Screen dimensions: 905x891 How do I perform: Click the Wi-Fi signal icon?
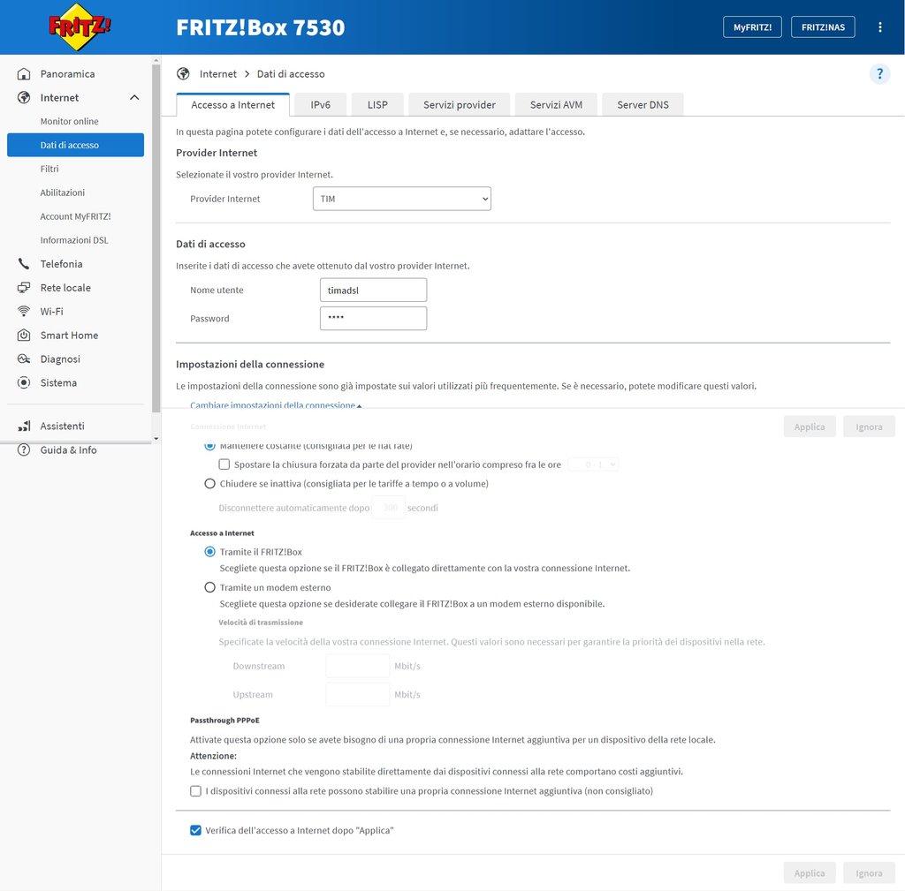24,312
